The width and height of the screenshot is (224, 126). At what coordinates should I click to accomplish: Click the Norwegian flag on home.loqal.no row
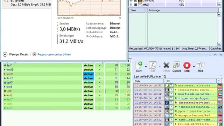click(219, 120)
